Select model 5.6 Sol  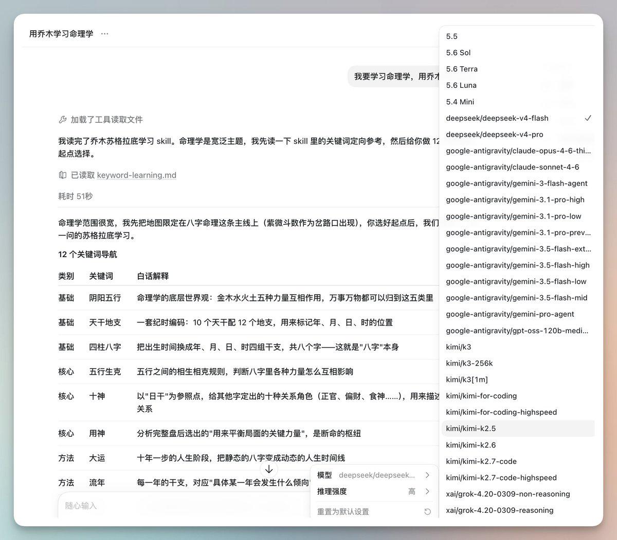(518, 53)
